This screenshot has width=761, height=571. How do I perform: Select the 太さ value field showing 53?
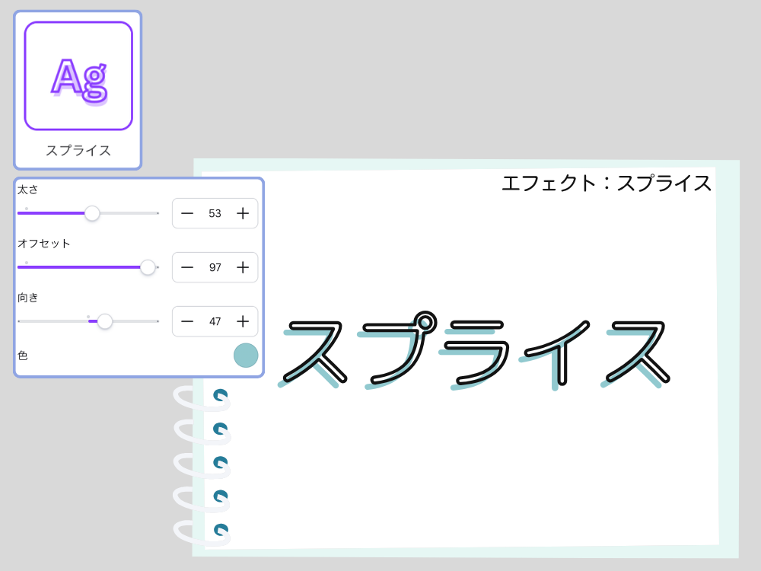[x=215, y=213]
